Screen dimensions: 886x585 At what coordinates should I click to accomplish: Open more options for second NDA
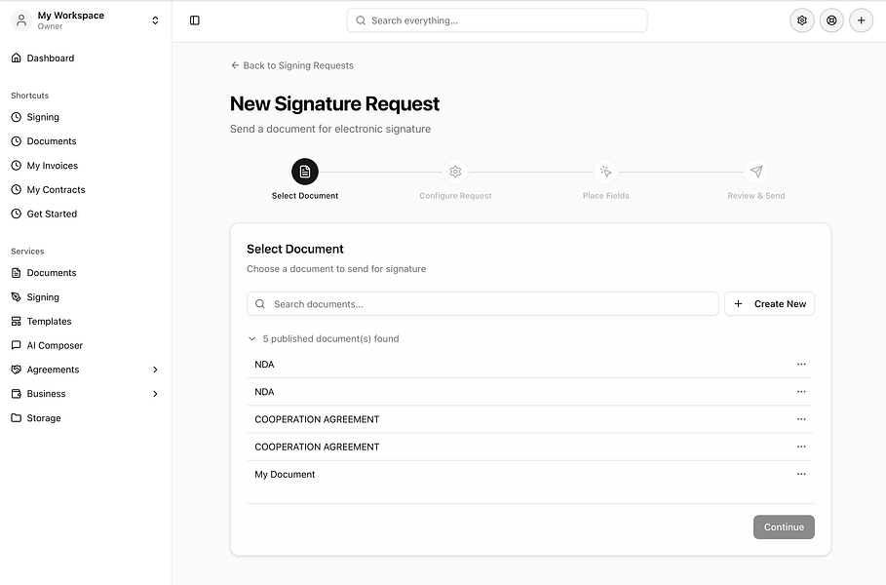point(801,392)
